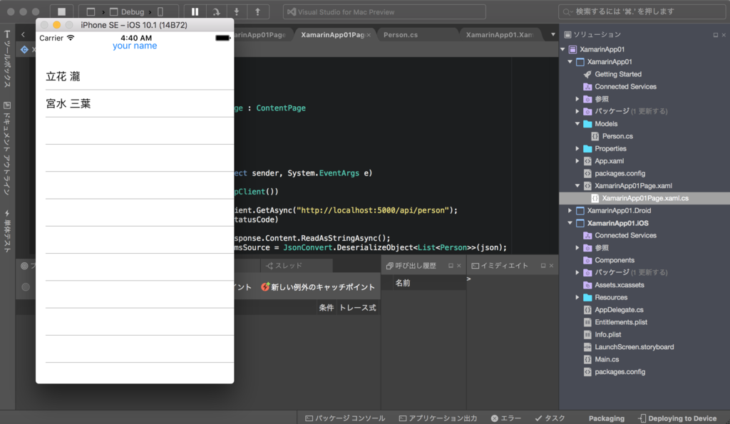Click the search field in toolbar
730x424 pixels.
pos(642,11)
